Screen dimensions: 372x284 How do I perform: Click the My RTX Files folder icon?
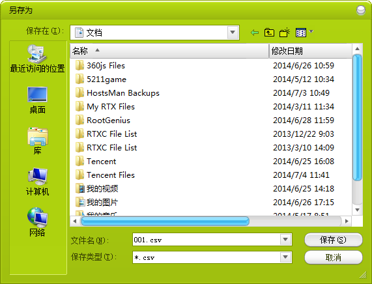pos(79,106)
